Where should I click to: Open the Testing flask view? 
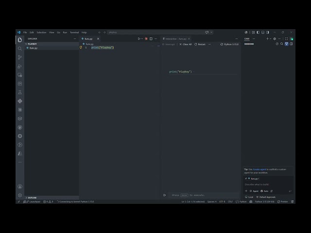[x=20, y=92]
